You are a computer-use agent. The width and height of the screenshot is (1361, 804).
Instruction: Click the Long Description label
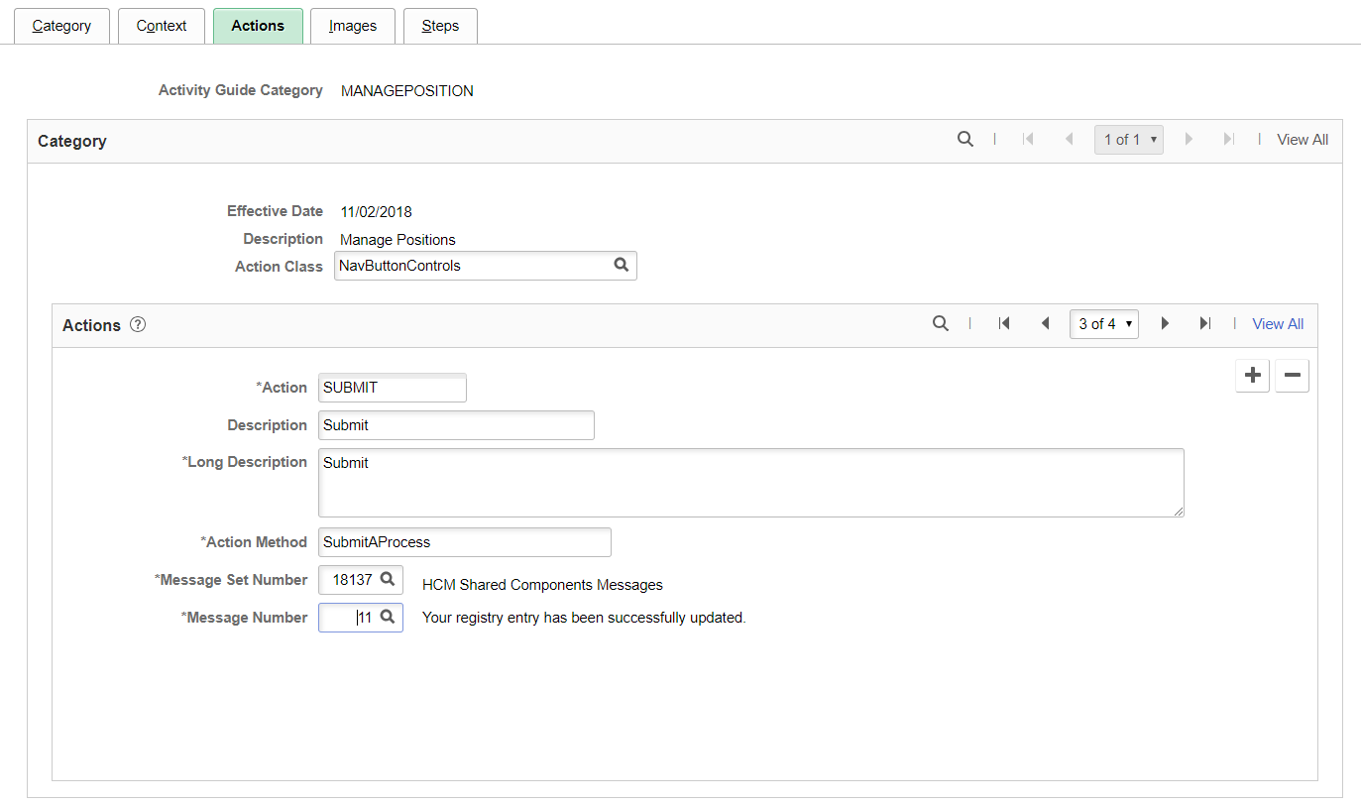coord(245,462)
